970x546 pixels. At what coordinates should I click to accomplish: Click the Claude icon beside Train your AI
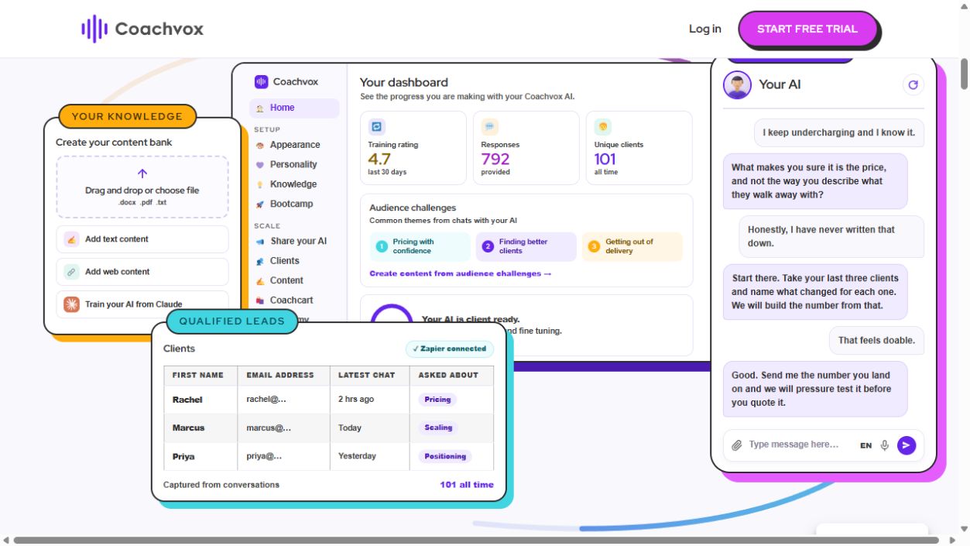(x=72, y=304)
